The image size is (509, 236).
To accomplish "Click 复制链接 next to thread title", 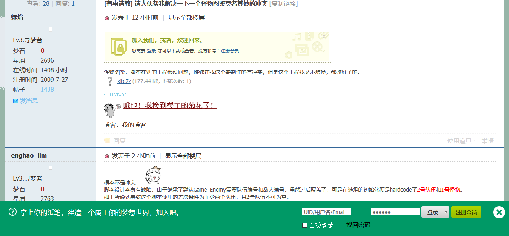I will coord(283,4).
